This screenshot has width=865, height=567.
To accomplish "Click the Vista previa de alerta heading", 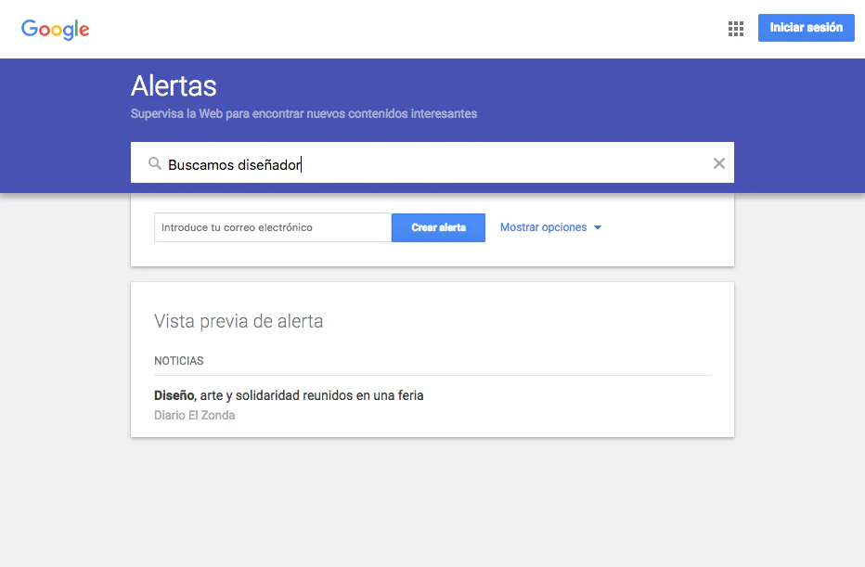I will [x=239, y=321].
